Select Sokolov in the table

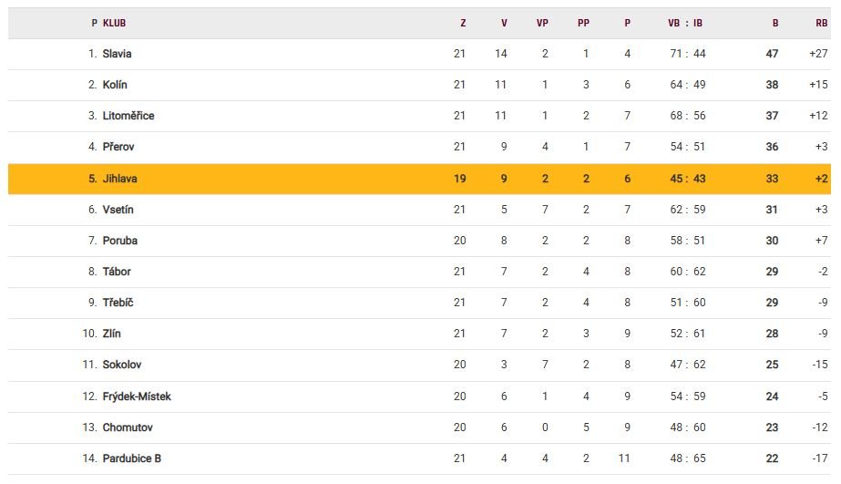[x=121, y=365]
